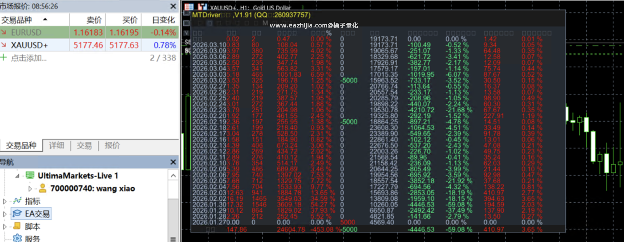Click the EURUSD ask price 1.16195

(x=124, y=33)
